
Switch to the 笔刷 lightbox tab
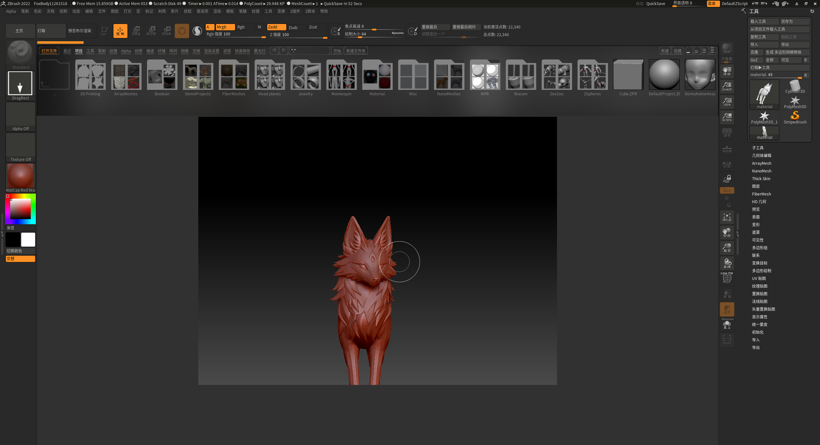point(102,51)
